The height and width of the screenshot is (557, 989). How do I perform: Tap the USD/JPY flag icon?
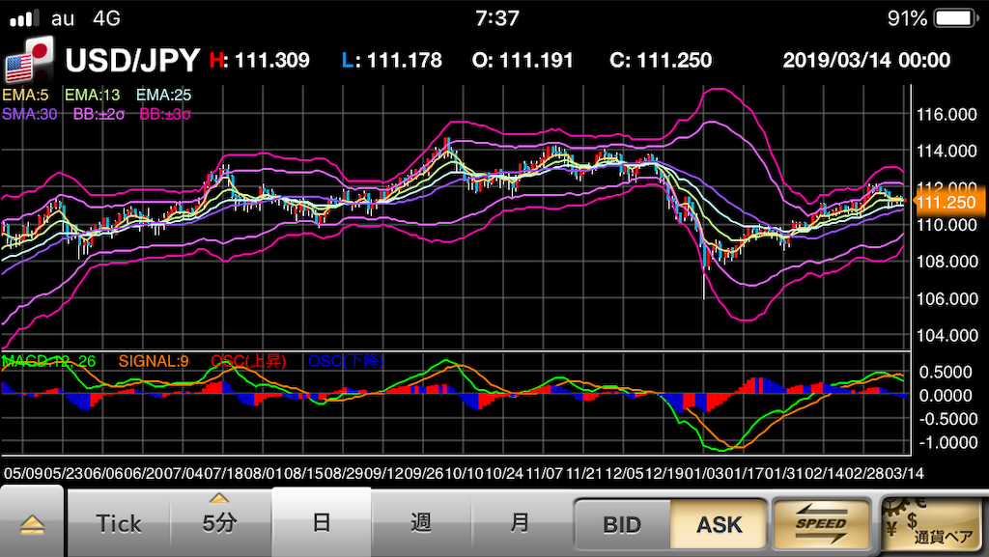(x=29, y=60)
